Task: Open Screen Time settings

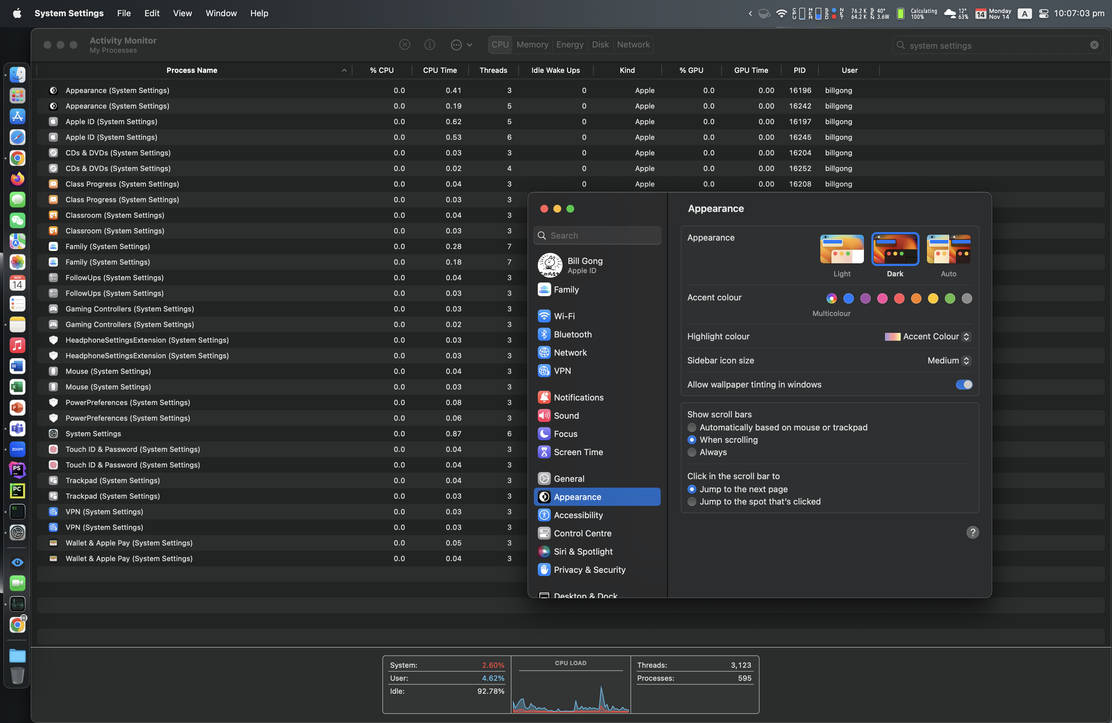Action: [597, 452]
